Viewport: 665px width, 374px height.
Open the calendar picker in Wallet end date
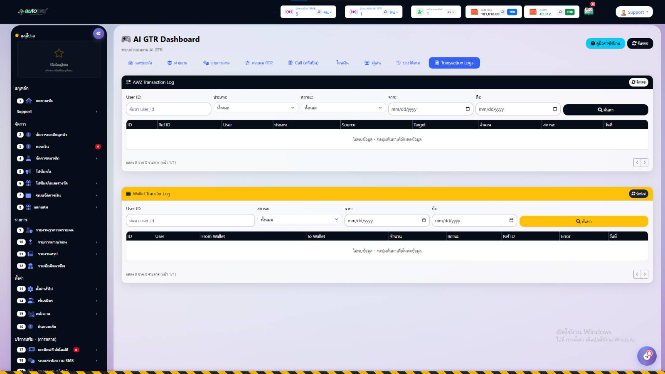[x=511, y=221]
